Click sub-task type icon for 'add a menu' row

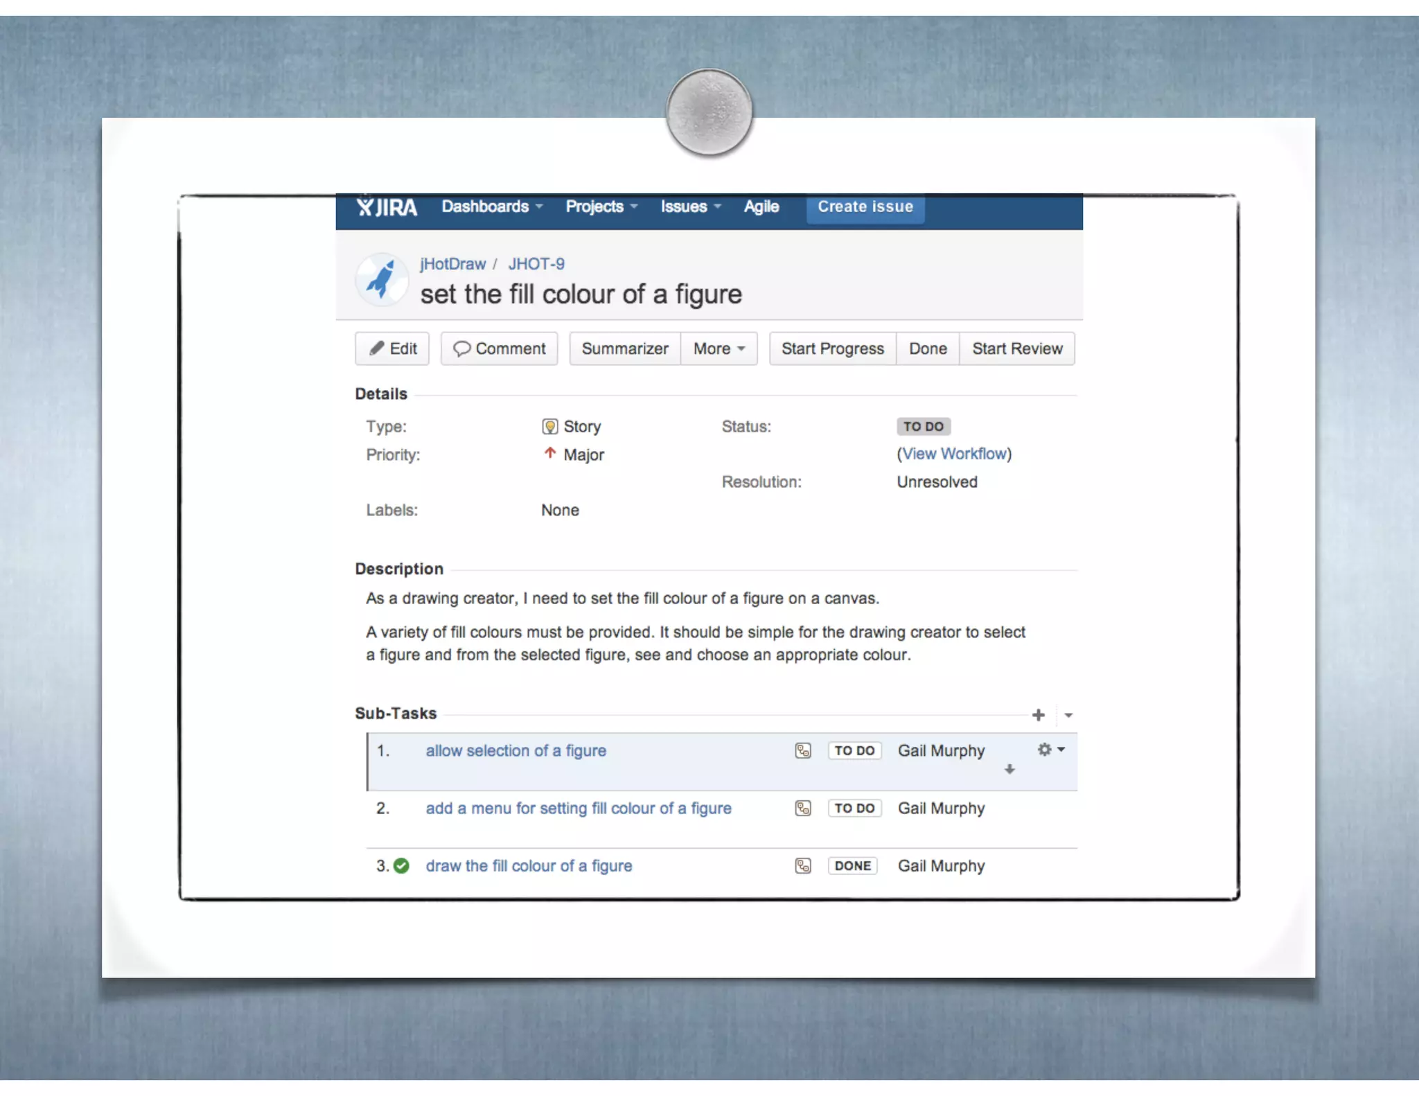(802, 808)
